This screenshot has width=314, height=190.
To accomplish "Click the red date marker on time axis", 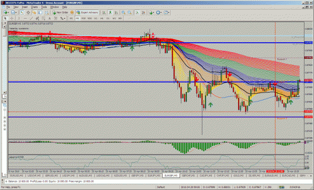I will tap(275, 171).
